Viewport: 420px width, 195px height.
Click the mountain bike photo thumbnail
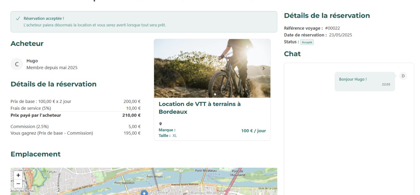click(212, 68)
